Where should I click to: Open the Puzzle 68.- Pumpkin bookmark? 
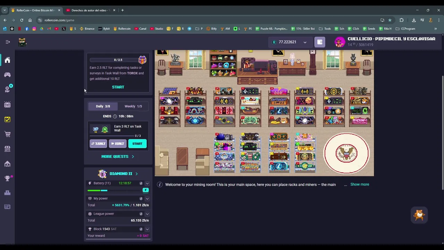(x=271, y=29)
